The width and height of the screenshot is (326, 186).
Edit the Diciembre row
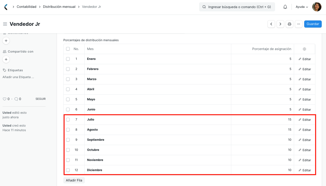tap(305, 170)
